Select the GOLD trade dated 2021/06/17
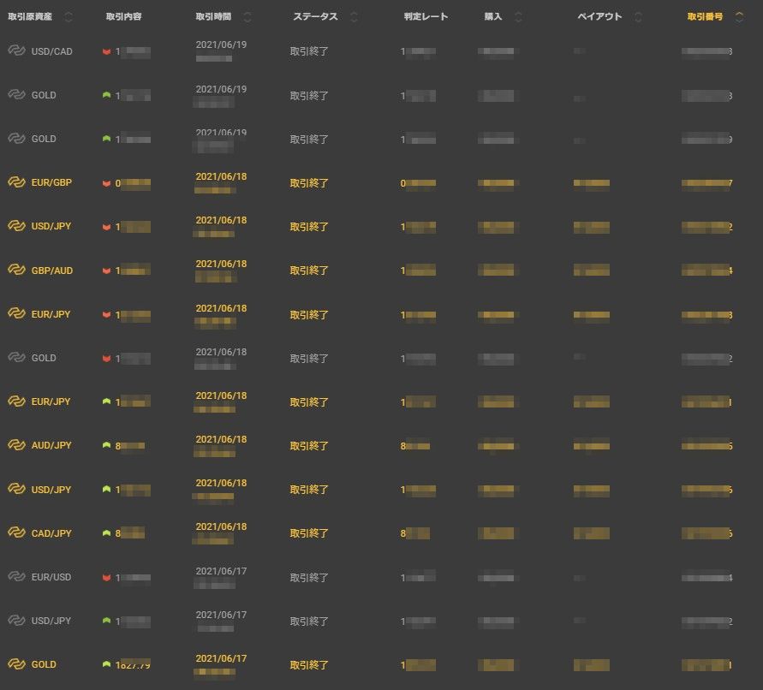Screen dimensions: 763x690 pos(44,664)
